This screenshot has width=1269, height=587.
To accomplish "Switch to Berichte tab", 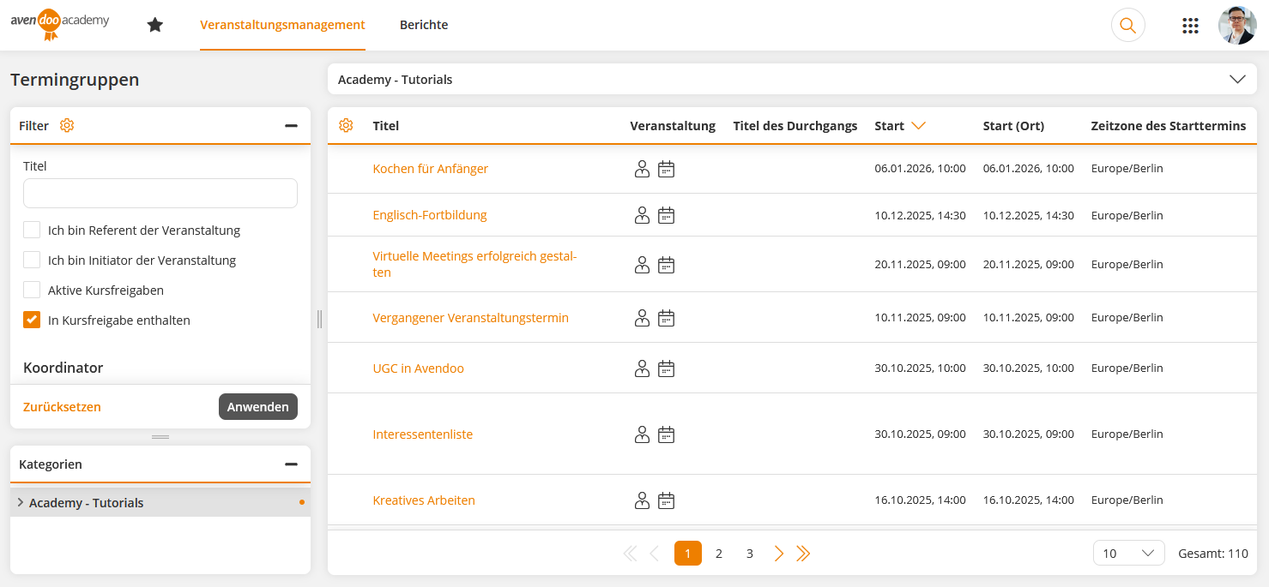I will (x=424, y=25).
